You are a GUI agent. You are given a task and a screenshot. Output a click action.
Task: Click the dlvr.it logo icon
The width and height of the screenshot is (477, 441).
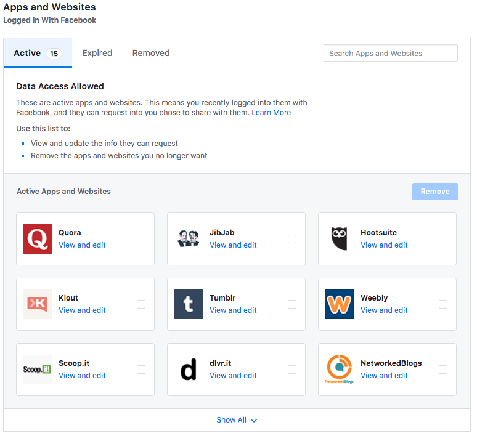[189, 370]
